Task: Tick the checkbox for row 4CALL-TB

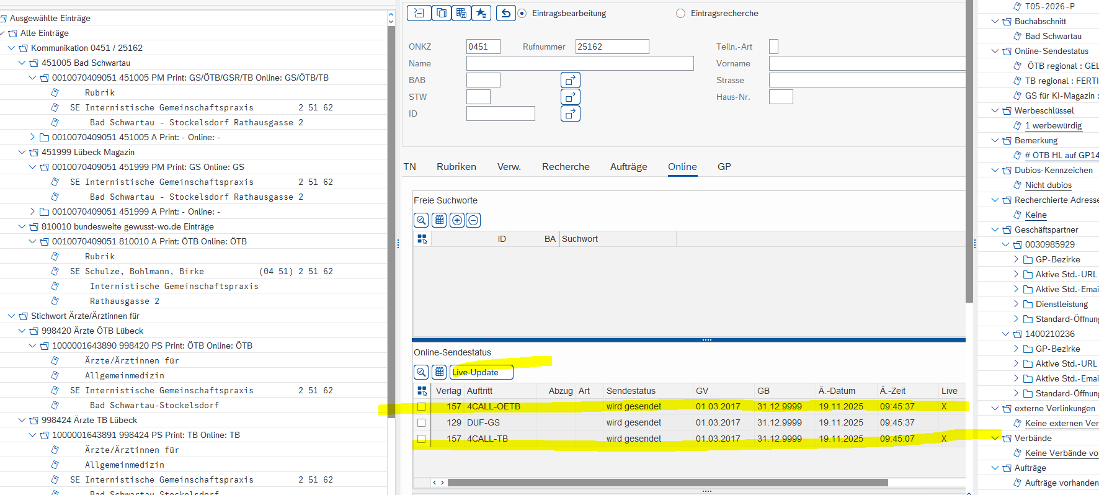Action: click(x=422, y=439)
